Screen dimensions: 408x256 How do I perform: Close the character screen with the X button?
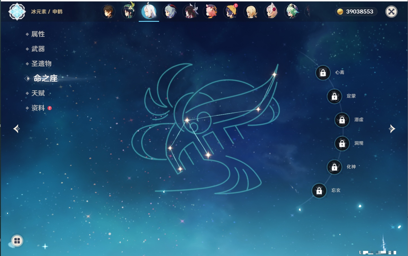[x=391, y=12]
